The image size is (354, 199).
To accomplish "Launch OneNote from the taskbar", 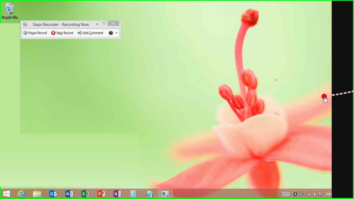I will [x=117, y=194].
